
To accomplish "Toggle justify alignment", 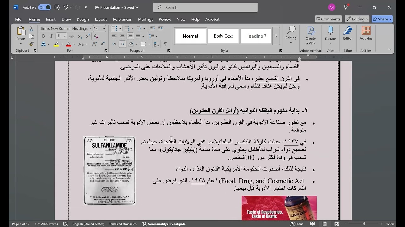I will tap(138, 36).
